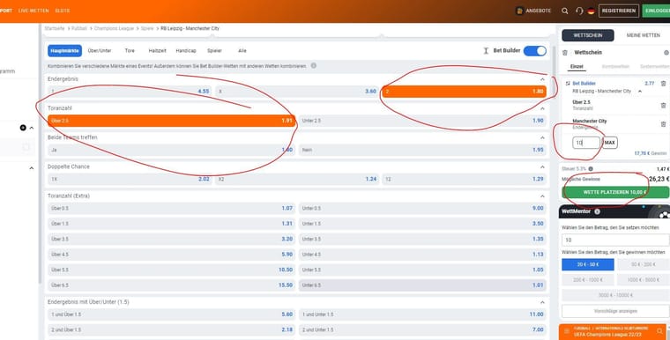This screenshot has height=340, width=670.
Task: Select Beide Teams treffen Ja
Action: 171,150
